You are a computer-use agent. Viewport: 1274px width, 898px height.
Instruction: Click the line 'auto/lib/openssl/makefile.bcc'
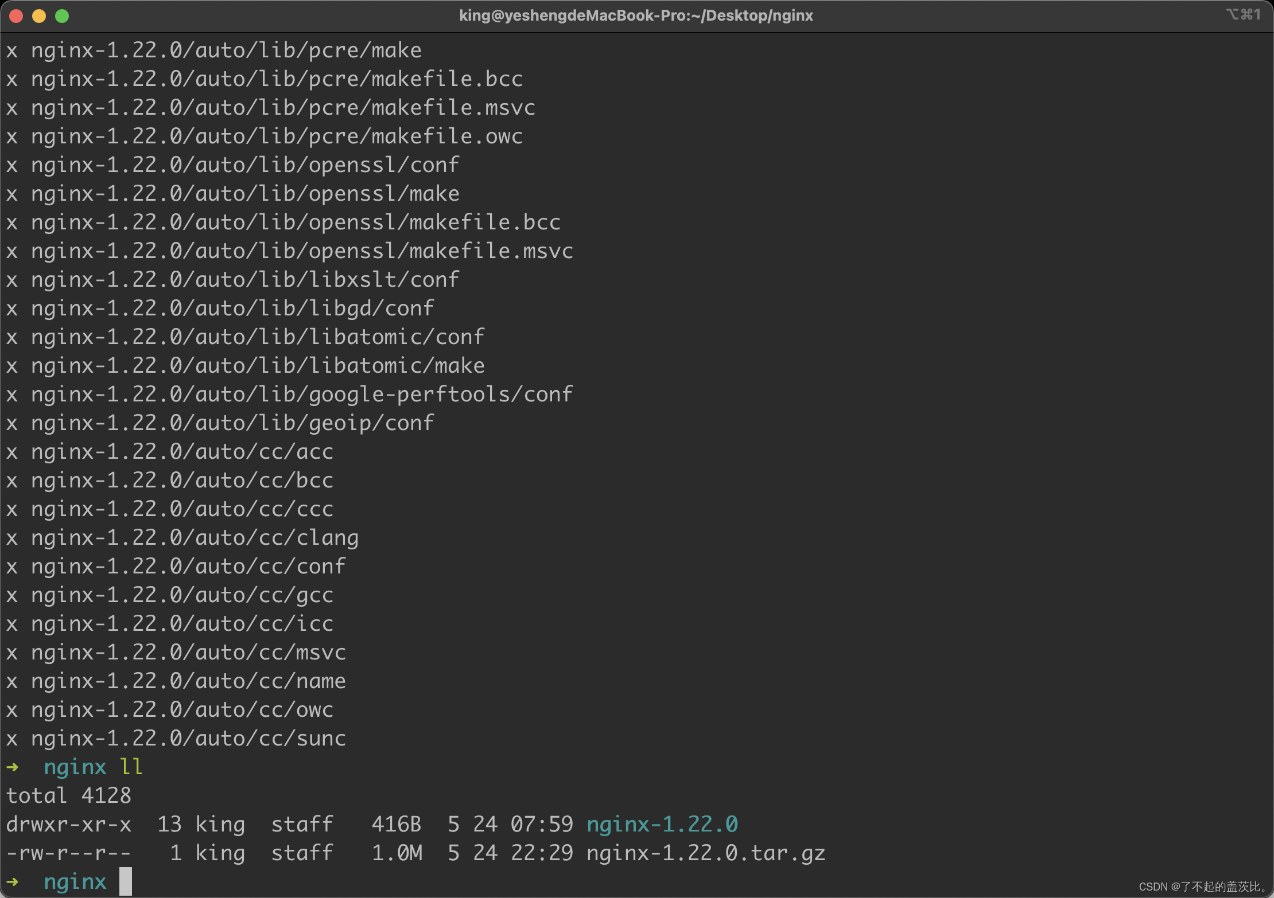point(283,222)
